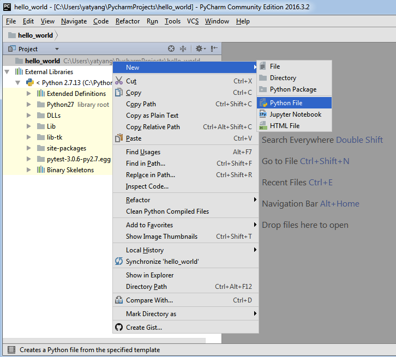Choose Copy Path in context menu
The width and height of the screenshot is (396, 357).
tap(185, 104)
